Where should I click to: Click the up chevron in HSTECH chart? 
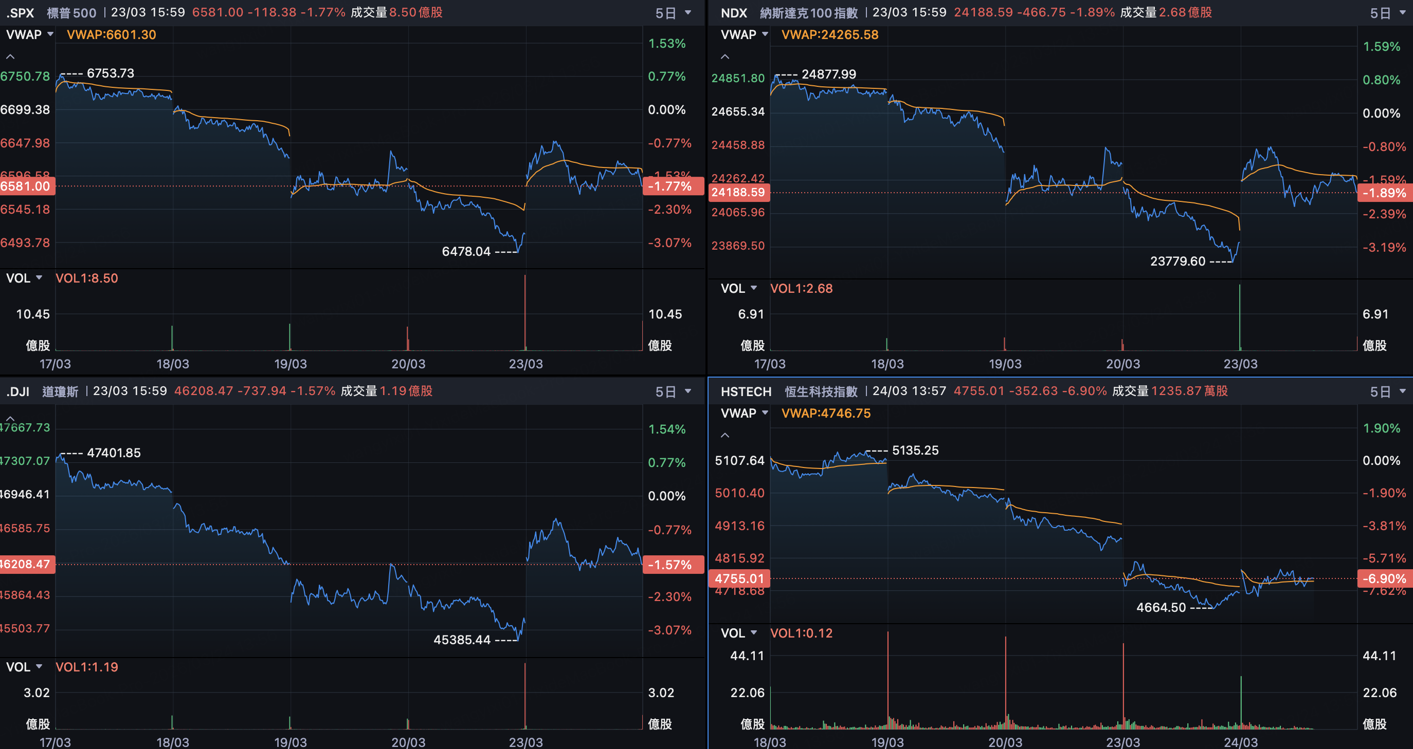(725, 435)
